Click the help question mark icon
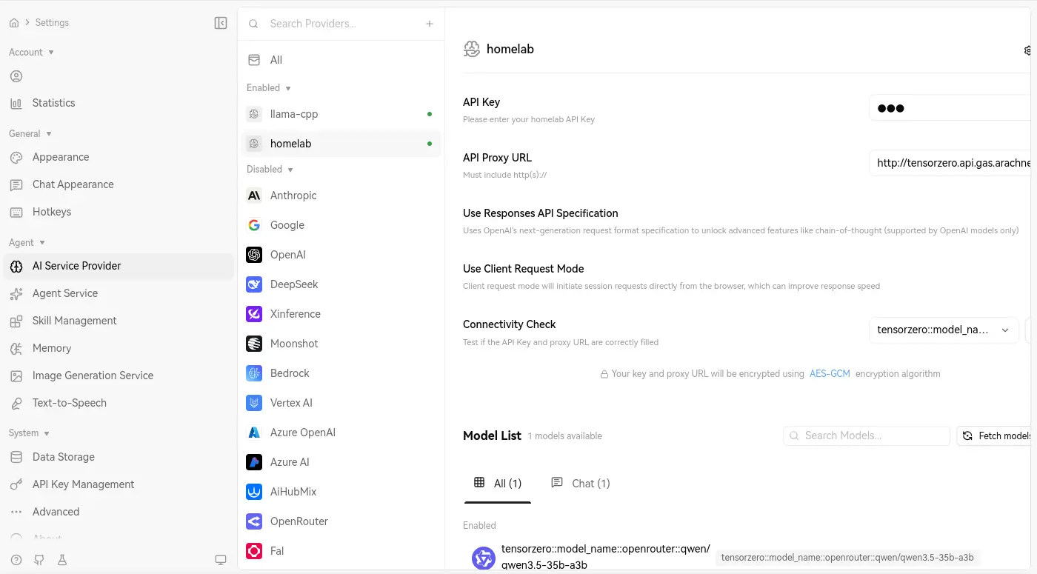The width and height of the screenshot is (1037, 574). (x=16, y=560)
